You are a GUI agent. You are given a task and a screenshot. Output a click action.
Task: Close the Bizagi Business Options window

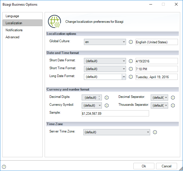coord(176,4)
